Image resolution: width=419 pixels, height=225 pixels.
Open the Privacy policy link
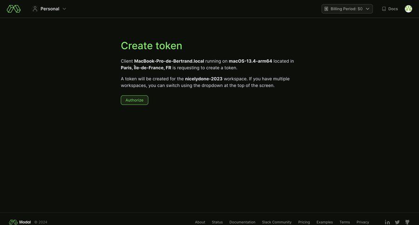click(x=363, y=222)
